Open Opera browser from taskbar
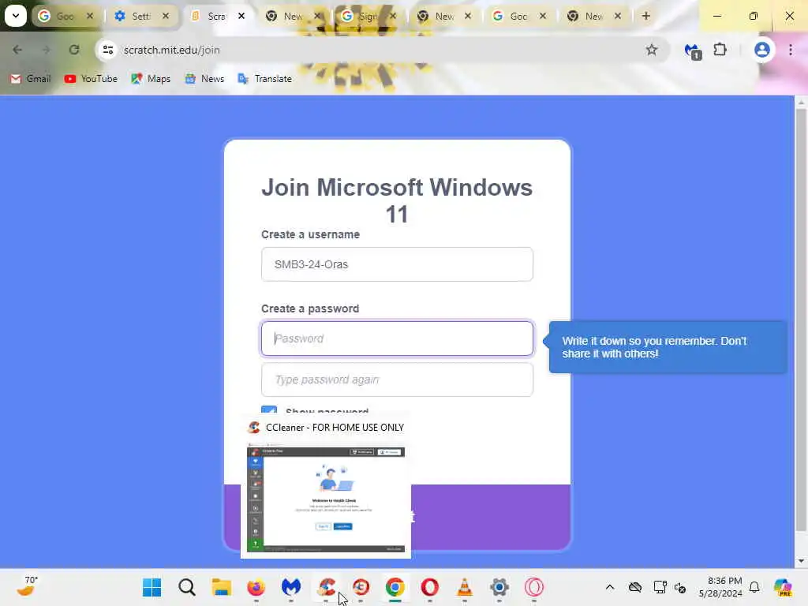The image size is (808, 606). [430, 587]
